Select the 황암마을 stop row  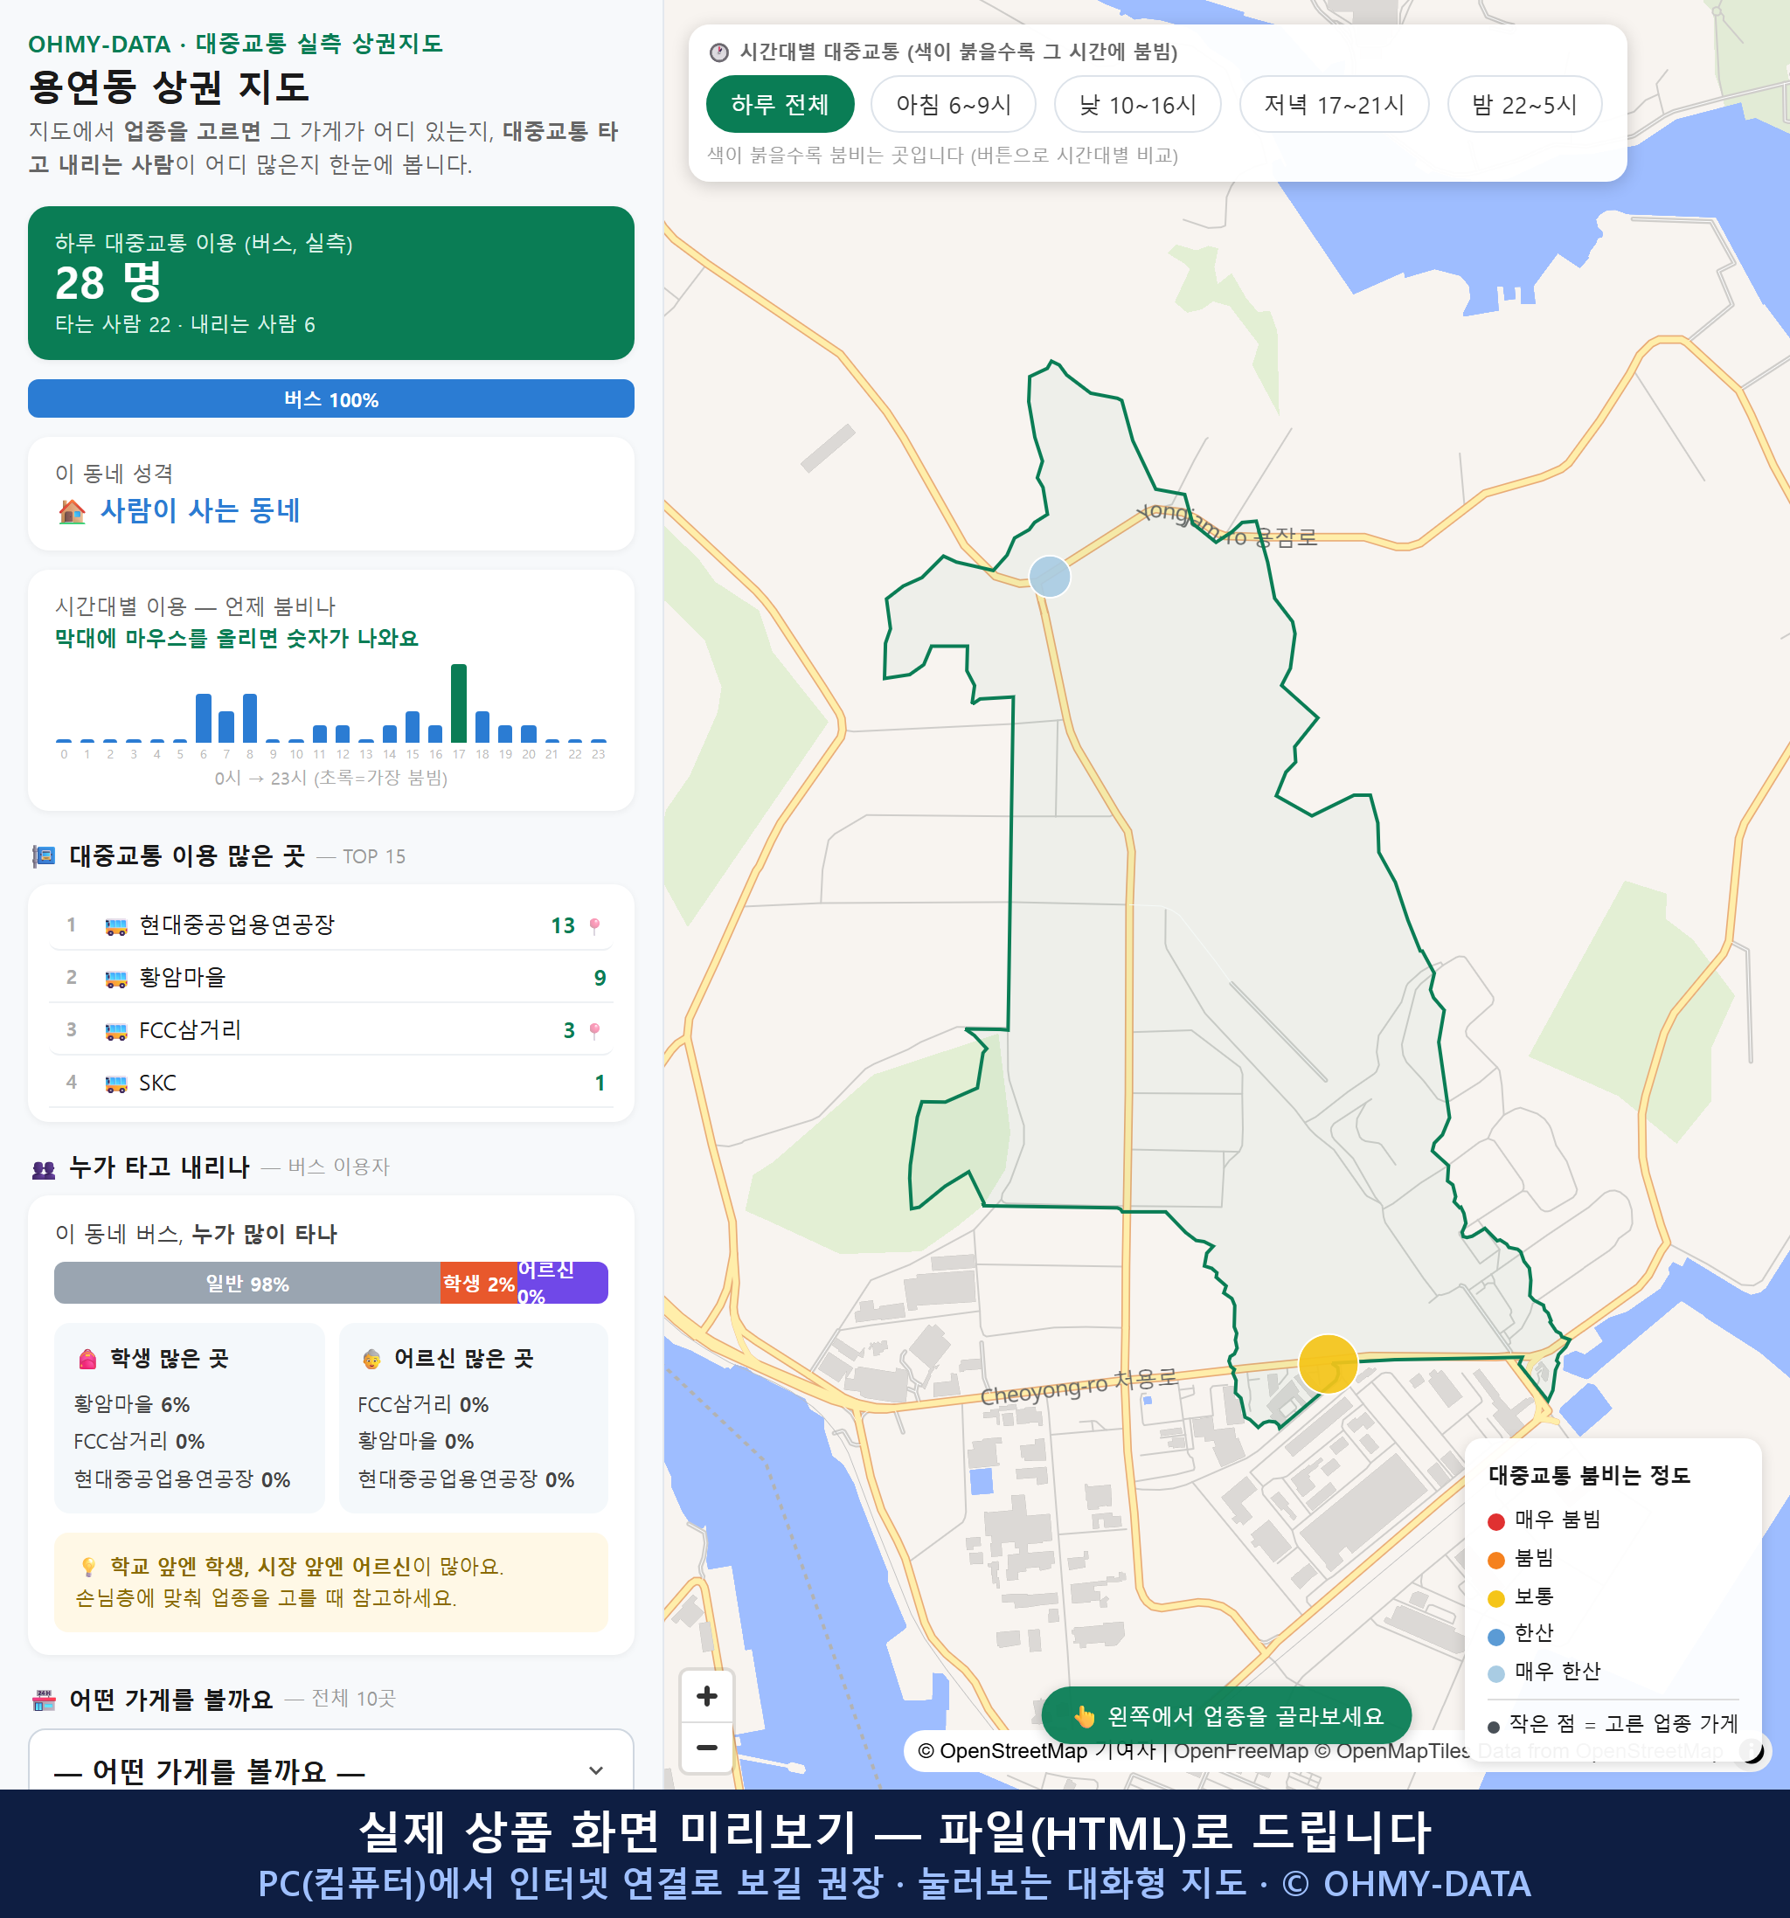pyautogui.click(x=331, y=977)
